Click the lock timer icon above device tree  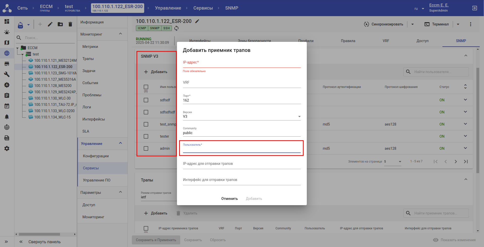(x=20, y=25)
